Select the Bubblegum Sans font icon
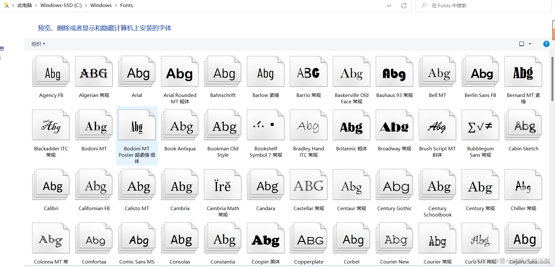 [x=480, y=125]
